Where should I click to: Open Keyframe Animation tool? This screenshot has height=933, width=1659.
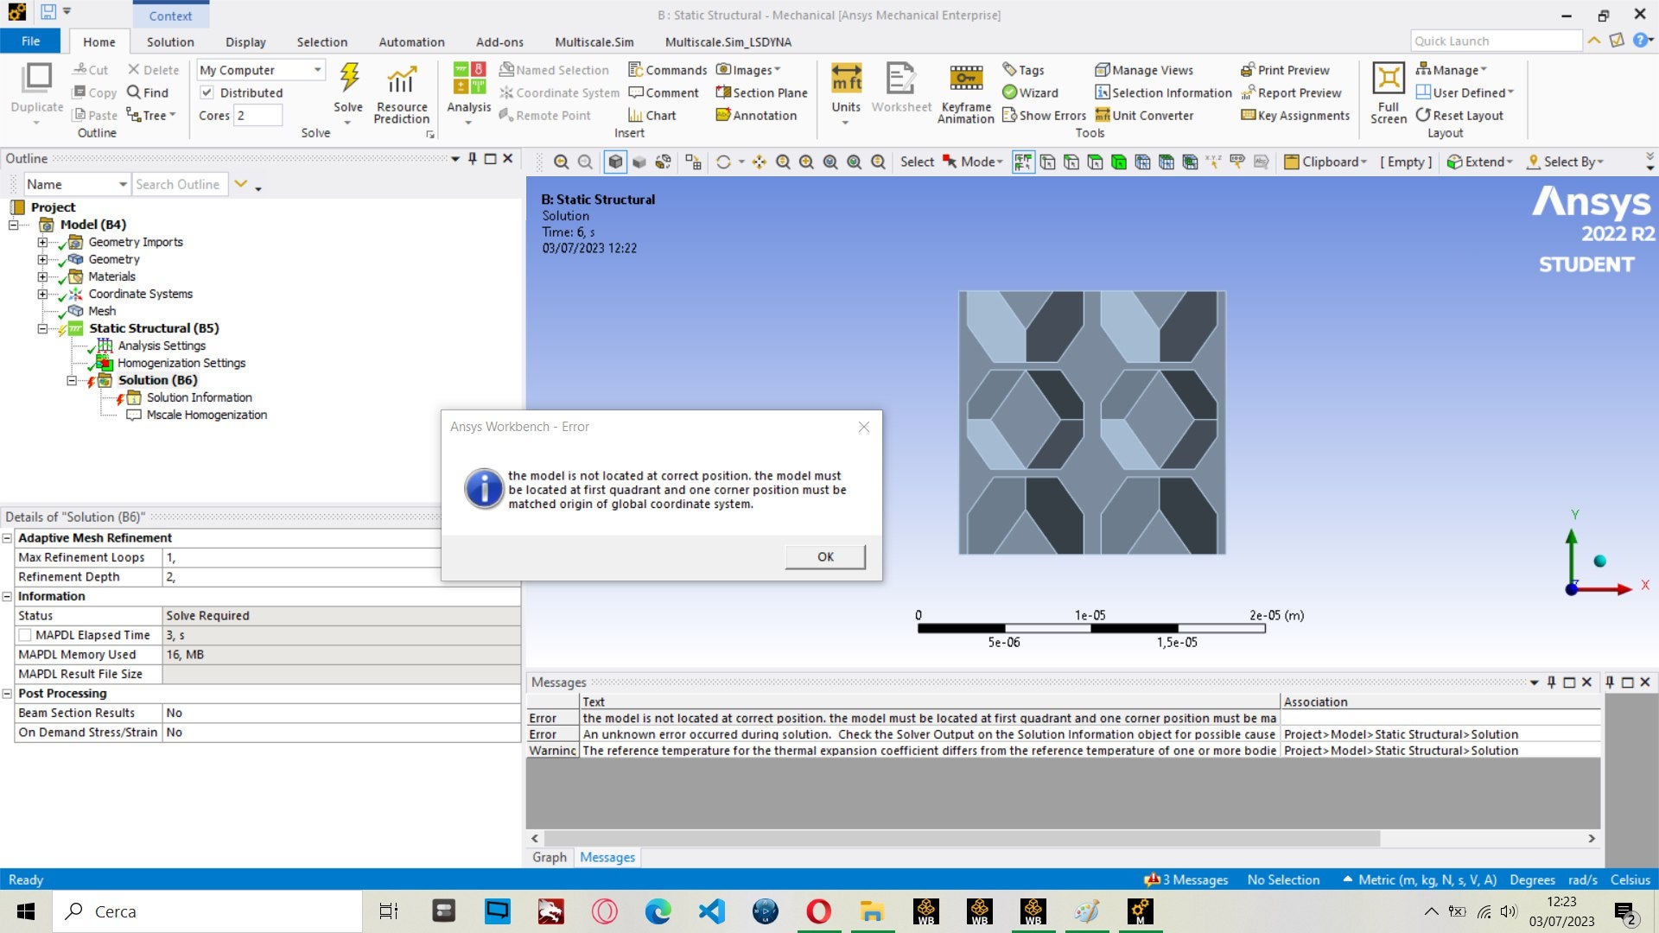tap(966, 93)
